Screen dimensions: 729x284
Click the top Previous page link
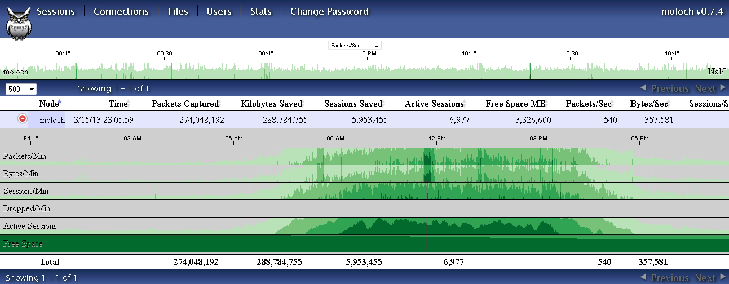(665, 88)
